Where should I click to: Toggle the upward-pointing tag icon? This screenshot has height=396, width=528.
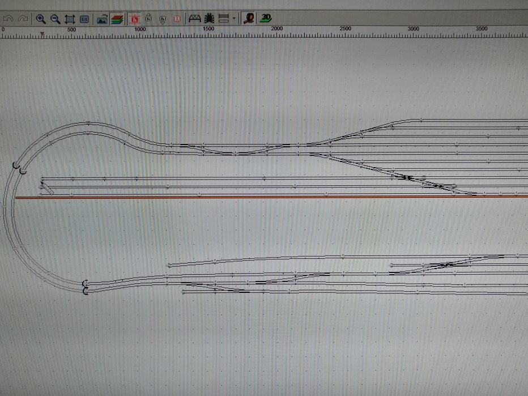pos(148,19)
